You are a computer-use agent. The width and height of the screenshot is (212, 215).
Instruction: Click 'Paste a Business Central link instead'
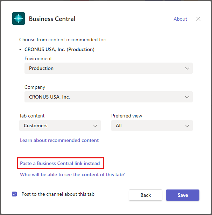tap(60, 163)
